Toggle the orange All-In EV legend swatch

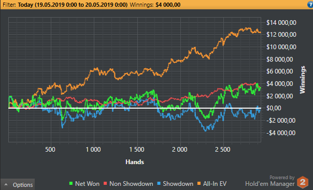[x=199, y=183]
